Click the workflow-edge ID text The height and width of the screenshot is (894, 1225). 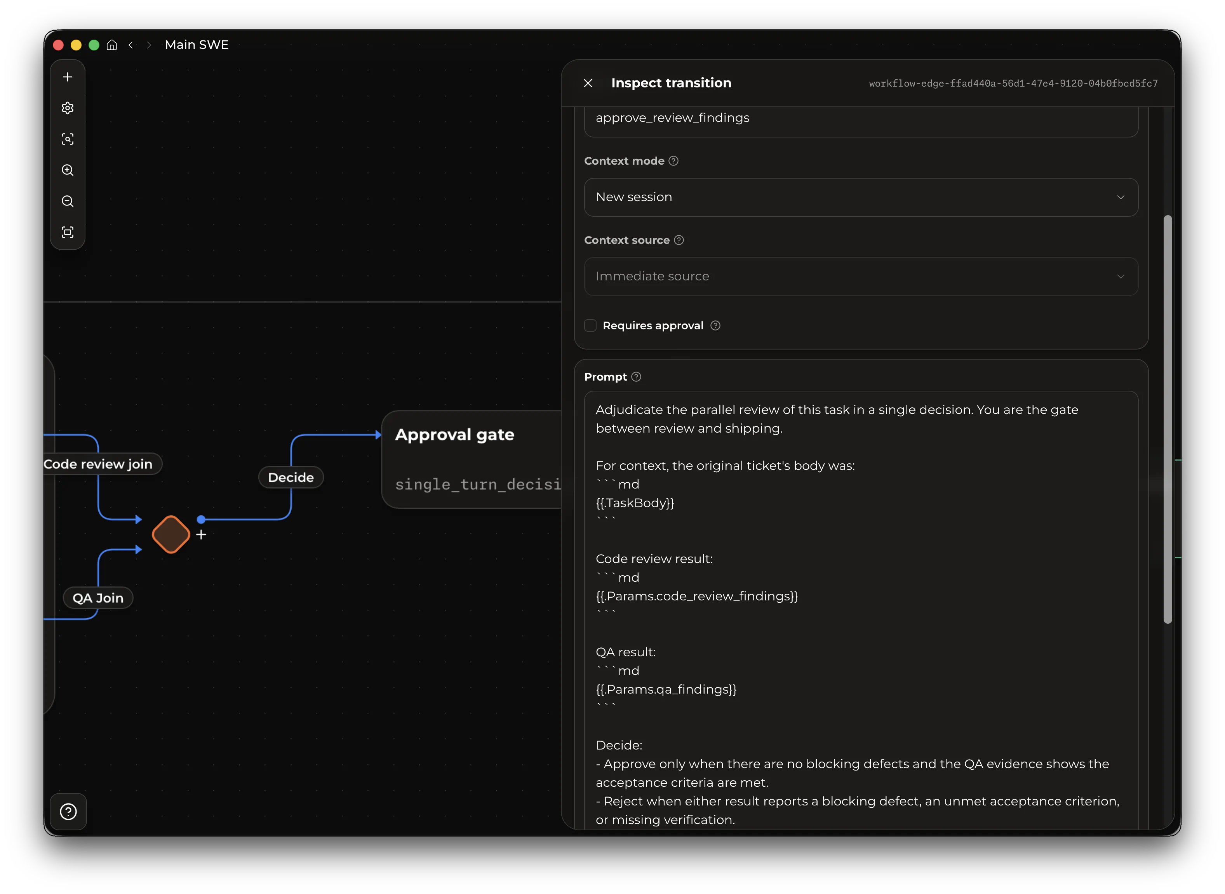tap(1013, 83)
